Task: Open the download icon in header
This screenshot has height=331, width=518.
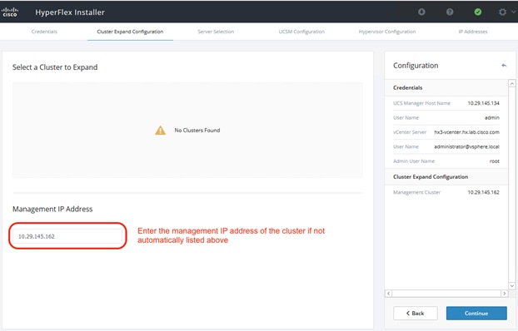Action: [x=421, y=12]
